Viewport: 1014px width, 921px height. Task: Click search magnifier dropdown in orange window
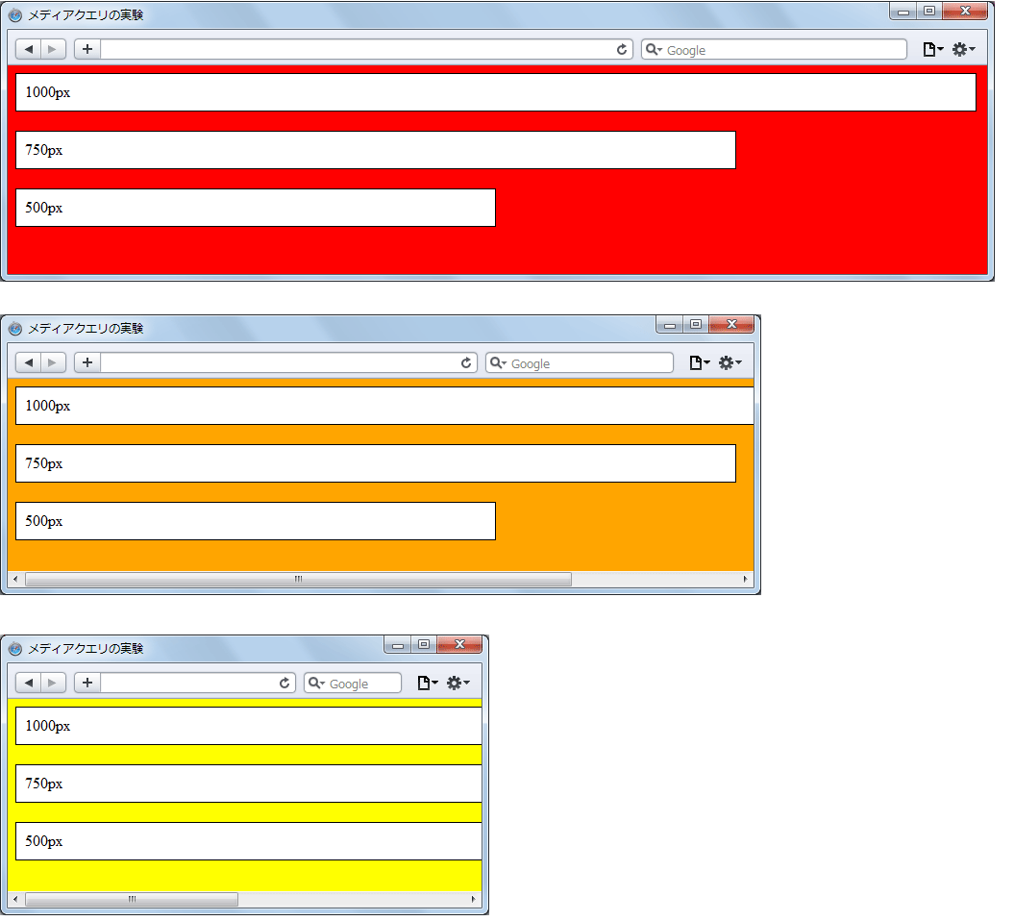coord(498,362)
